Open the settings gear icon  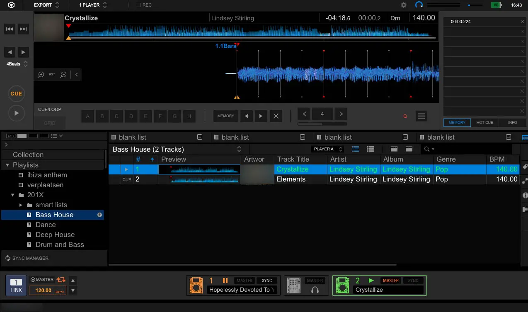(x=403, y=5)
